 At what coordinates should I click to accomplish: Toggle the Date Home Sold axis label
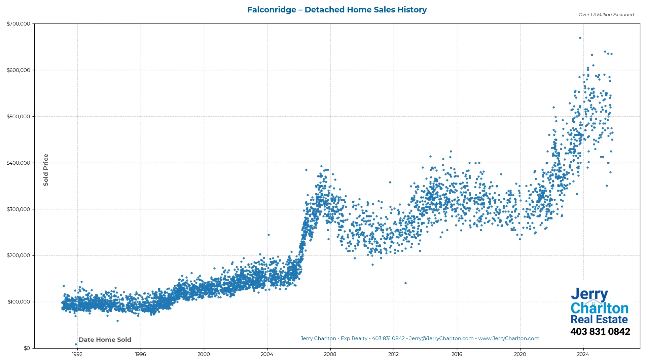[x=105, y=340]
